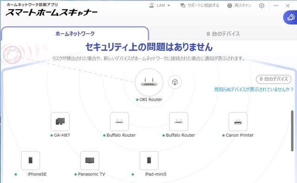297x183 pixels.
Task: Click the vertical scrollbar thumb
Action: 292,131
